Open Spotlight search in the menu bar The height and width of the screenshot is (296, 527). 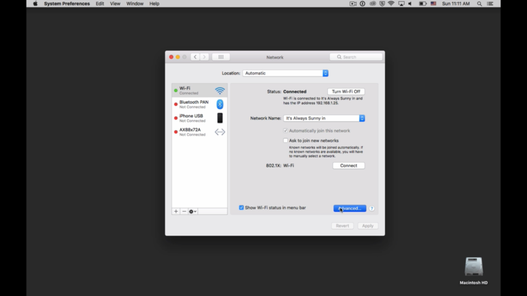pyautogui.click(x=479, y=4)
